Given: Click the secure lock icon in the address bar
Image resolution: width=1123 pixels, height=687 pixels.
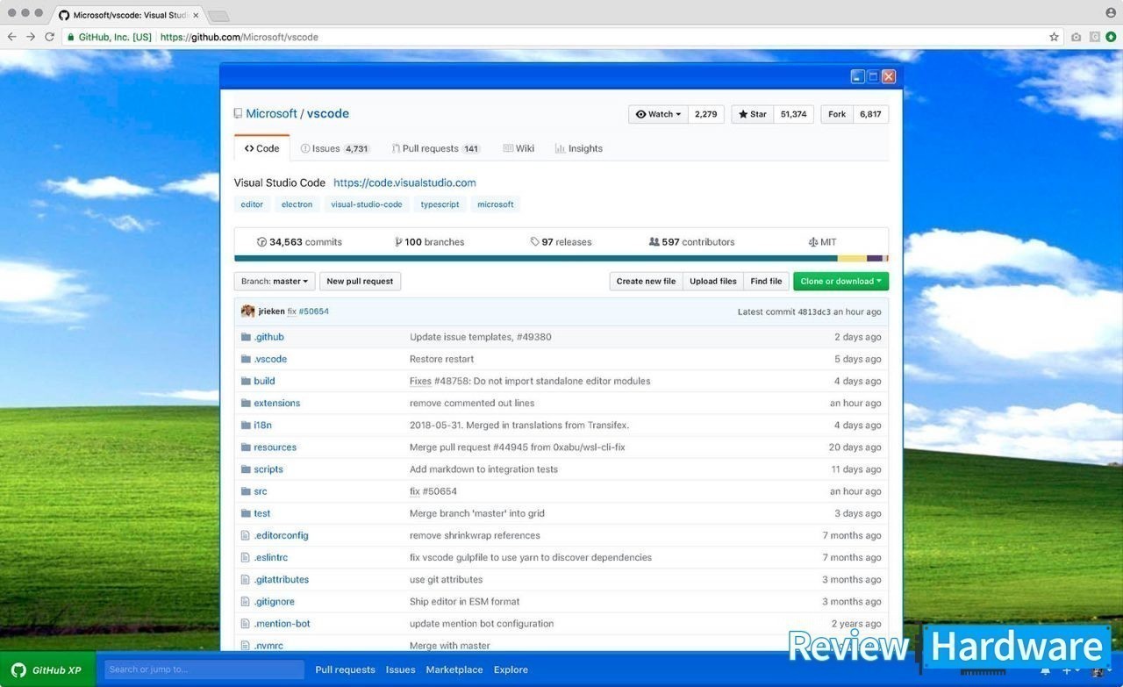Looking at the screenshot, I should (71, 37).
